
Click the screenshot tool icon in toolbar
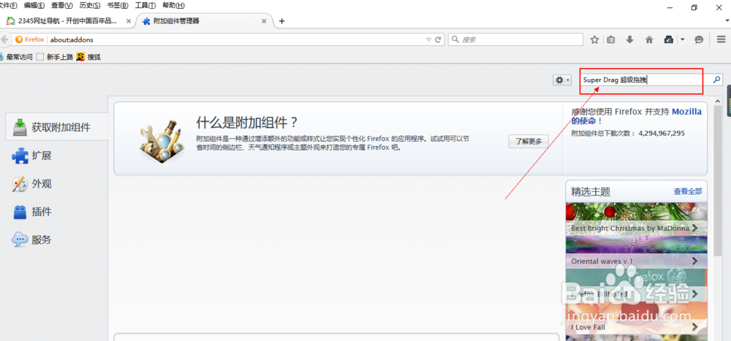coord(669,39)
